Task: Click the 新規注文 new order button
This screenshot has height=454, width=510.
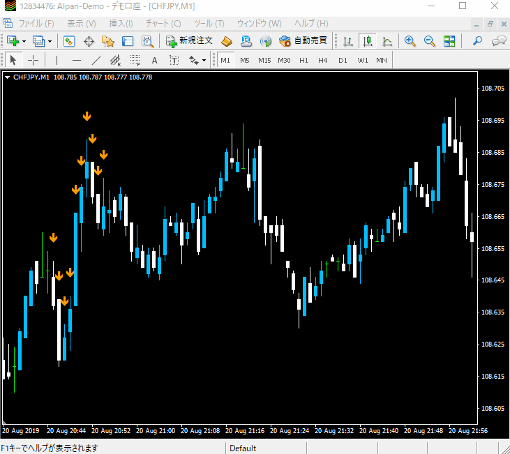Action: click(x=189, y=41)
